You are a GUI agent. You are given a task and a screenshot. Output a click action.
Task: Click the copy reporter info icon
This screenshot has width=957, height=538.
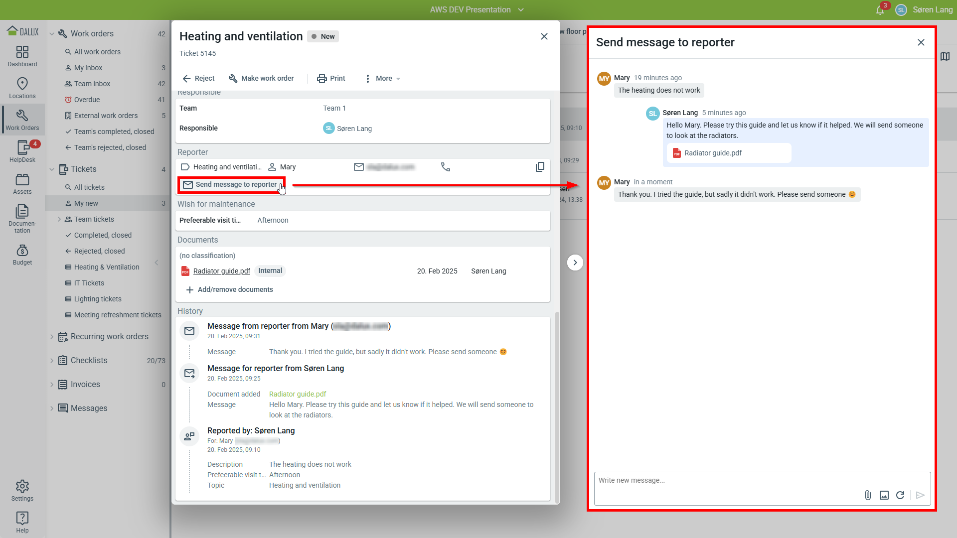pos(540,167)
